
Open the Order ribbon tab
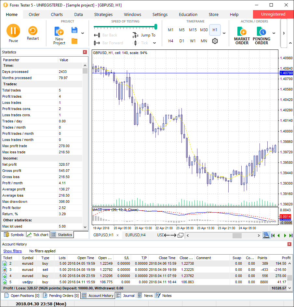pos(34,15)
